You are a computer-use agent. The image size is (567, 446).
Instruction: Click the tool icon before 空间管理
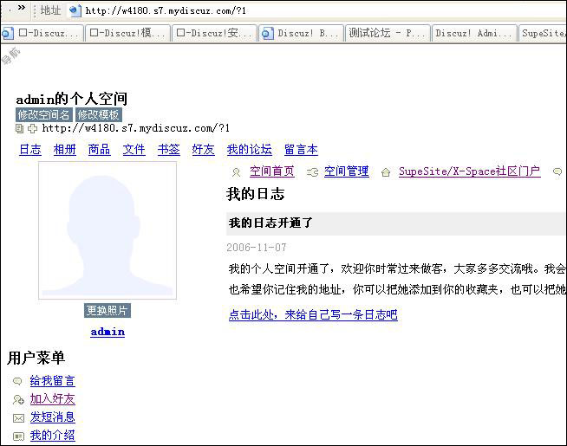point(312,172)
